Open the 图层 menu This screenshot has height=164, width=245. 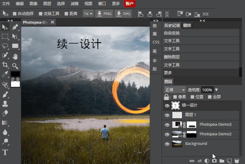[x=47, y=3]
